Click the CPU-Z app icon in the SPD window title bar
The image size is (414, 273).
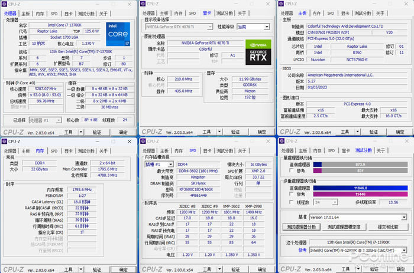143,141
